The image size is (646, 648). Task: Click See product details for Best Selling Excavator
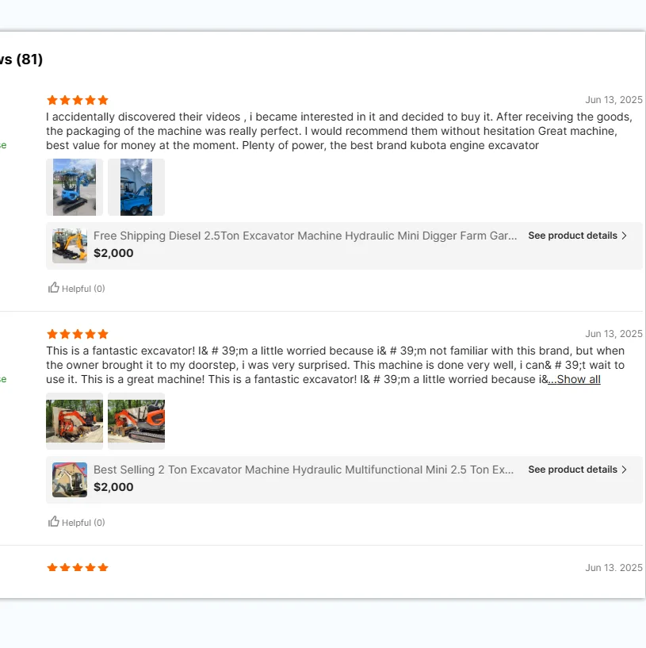point(572,470)
